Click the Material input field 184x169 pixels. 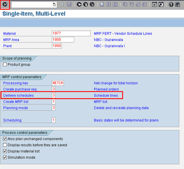pyautogui.click(x=71, y=33)
